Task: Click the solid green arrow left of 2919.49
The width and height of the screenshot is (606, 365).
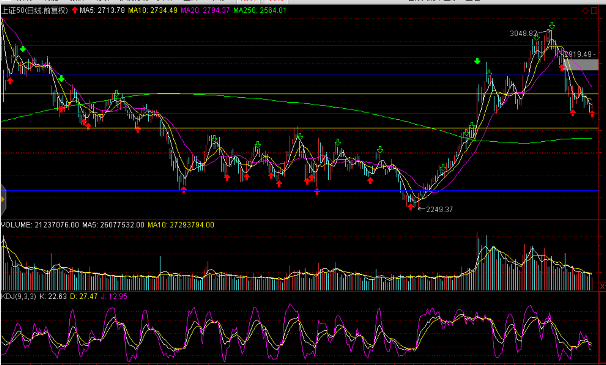Action: pyautogui.click(x=477, y=62)
